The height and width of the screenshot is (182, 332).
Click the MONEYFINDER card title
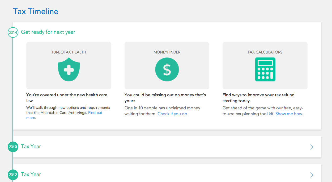click(x=167, y=52)
